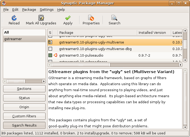The width and height of the screenshot is (190, 137).
Task: Click the Apply green checkmark
Action: click(68, 18)
